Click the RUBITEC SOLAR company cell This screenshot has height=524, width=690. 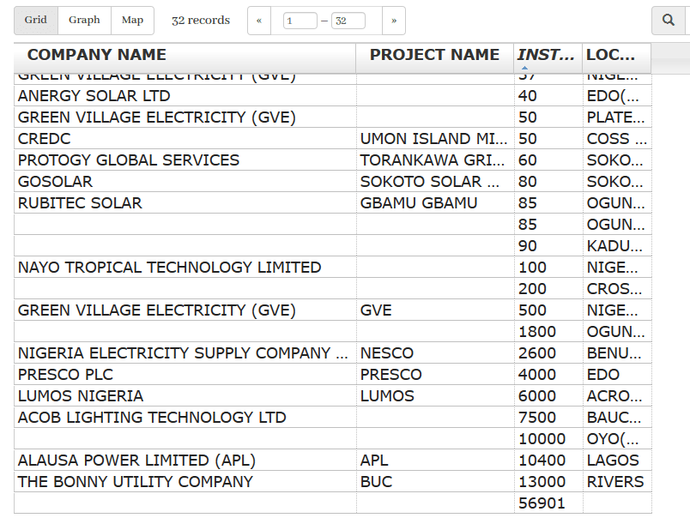coord(80,203)
